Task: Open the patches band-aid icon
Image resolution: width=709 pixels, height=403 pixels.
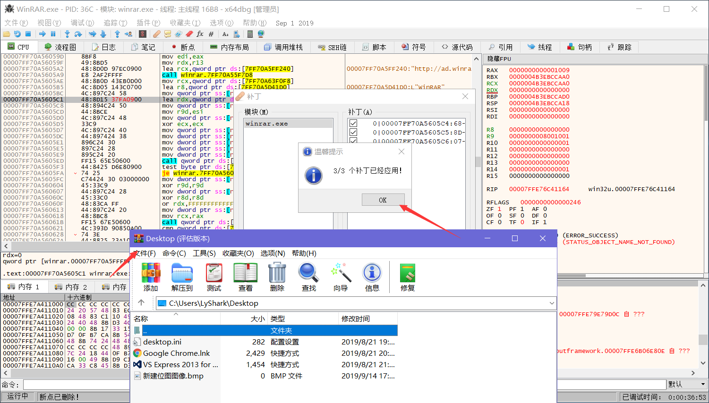Action: (156, 34)
